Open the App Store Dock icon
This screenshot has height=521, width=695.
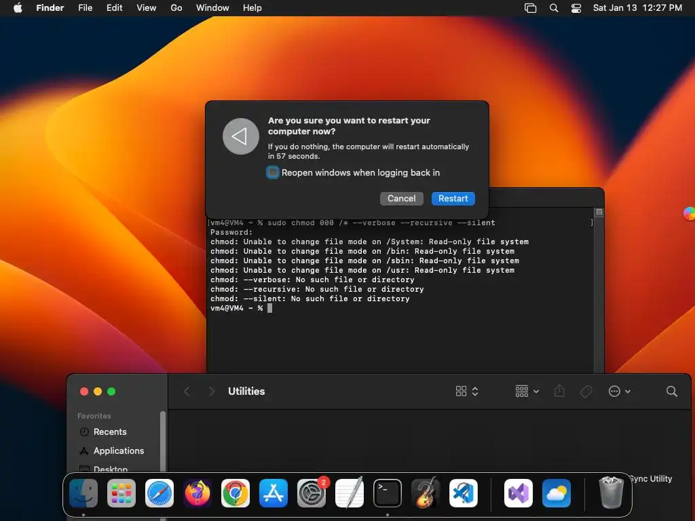(x=274, y=493)
